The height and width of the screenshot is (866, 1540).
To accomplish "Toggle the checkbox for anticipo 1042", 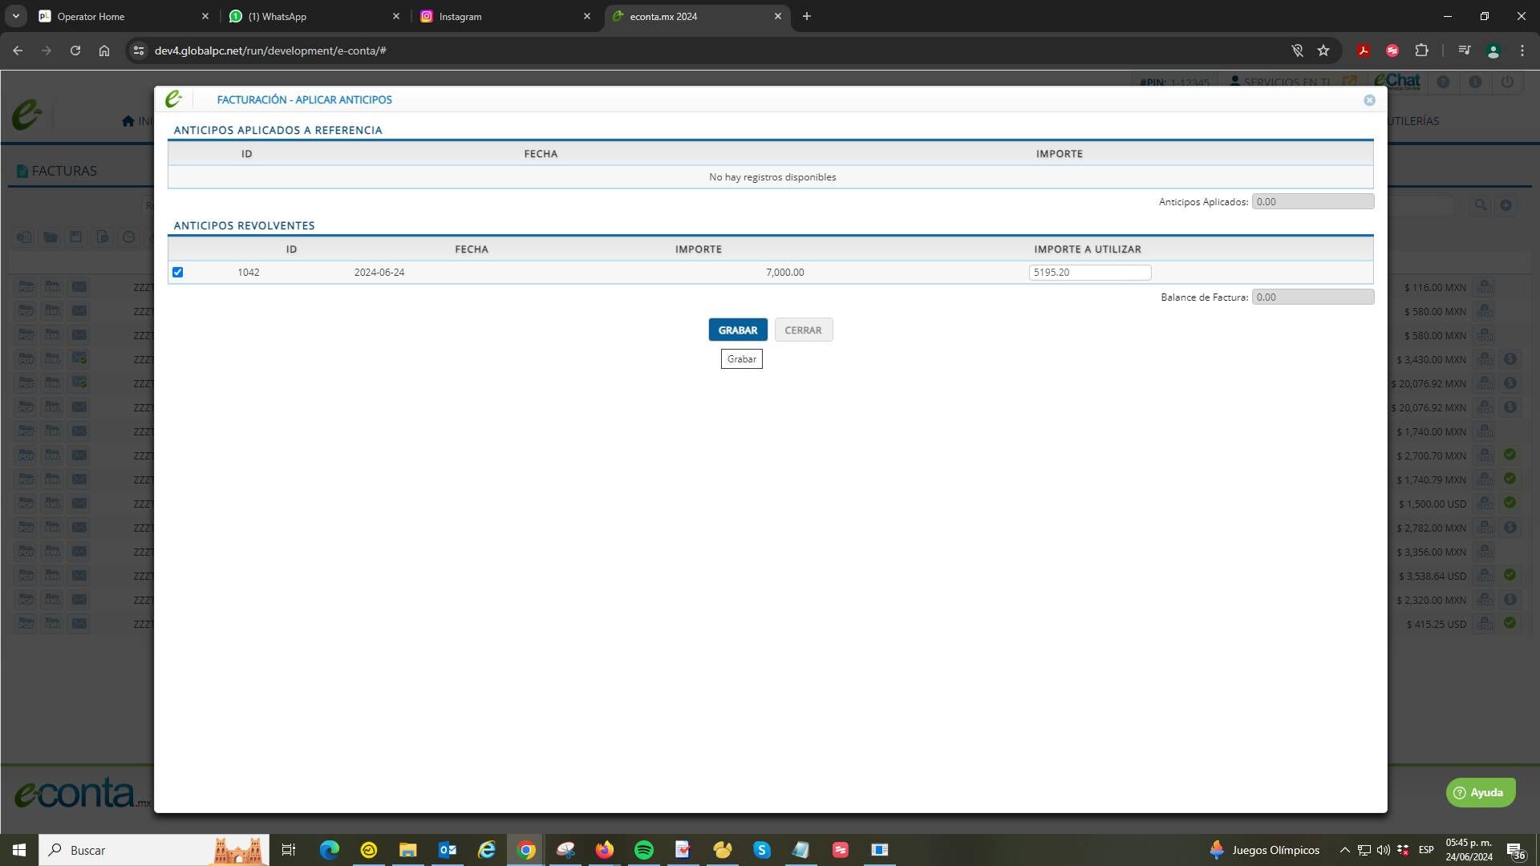I will click(x=178, y=273).
